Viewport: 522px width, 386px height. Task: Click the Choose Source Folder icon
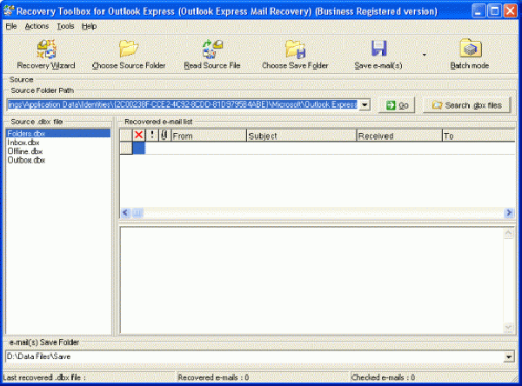tap(129, 50)
